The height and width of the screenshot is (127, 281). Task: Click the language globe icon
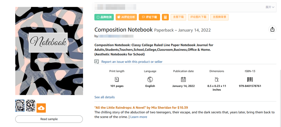150,79
